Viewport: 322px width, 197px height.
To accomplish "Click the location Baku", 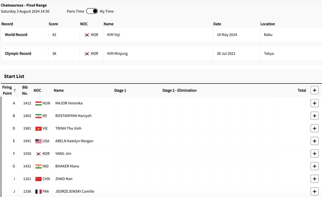I will click(x=268, y=35).
